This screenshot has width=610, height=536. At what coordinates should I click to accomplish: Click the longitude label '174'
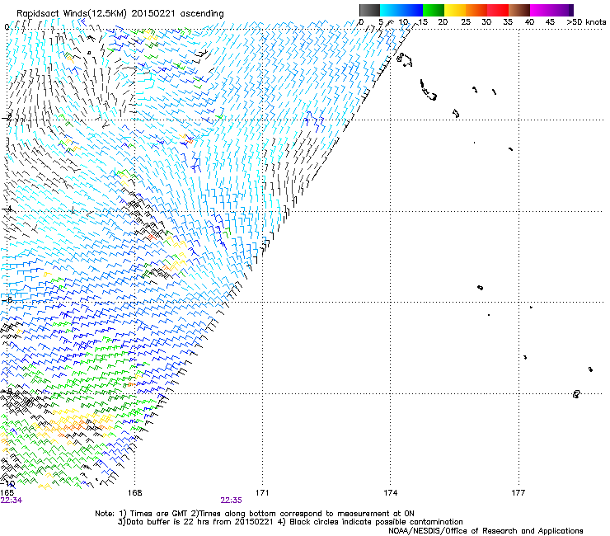pyautogui.click(x=390, y=493)
